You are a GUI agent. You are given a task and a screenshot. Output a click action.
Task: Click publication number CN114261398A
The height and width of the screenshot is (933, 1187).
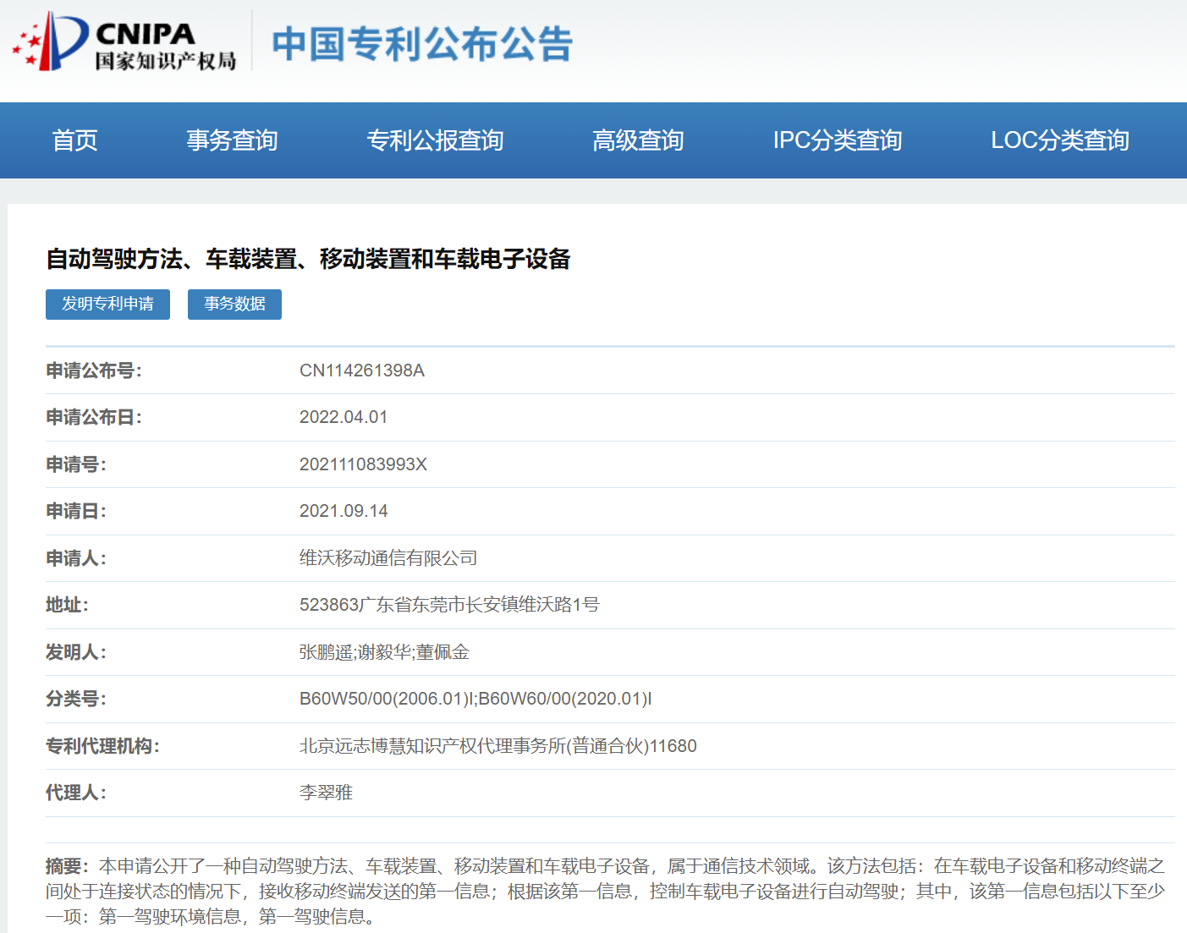(361, 370)
